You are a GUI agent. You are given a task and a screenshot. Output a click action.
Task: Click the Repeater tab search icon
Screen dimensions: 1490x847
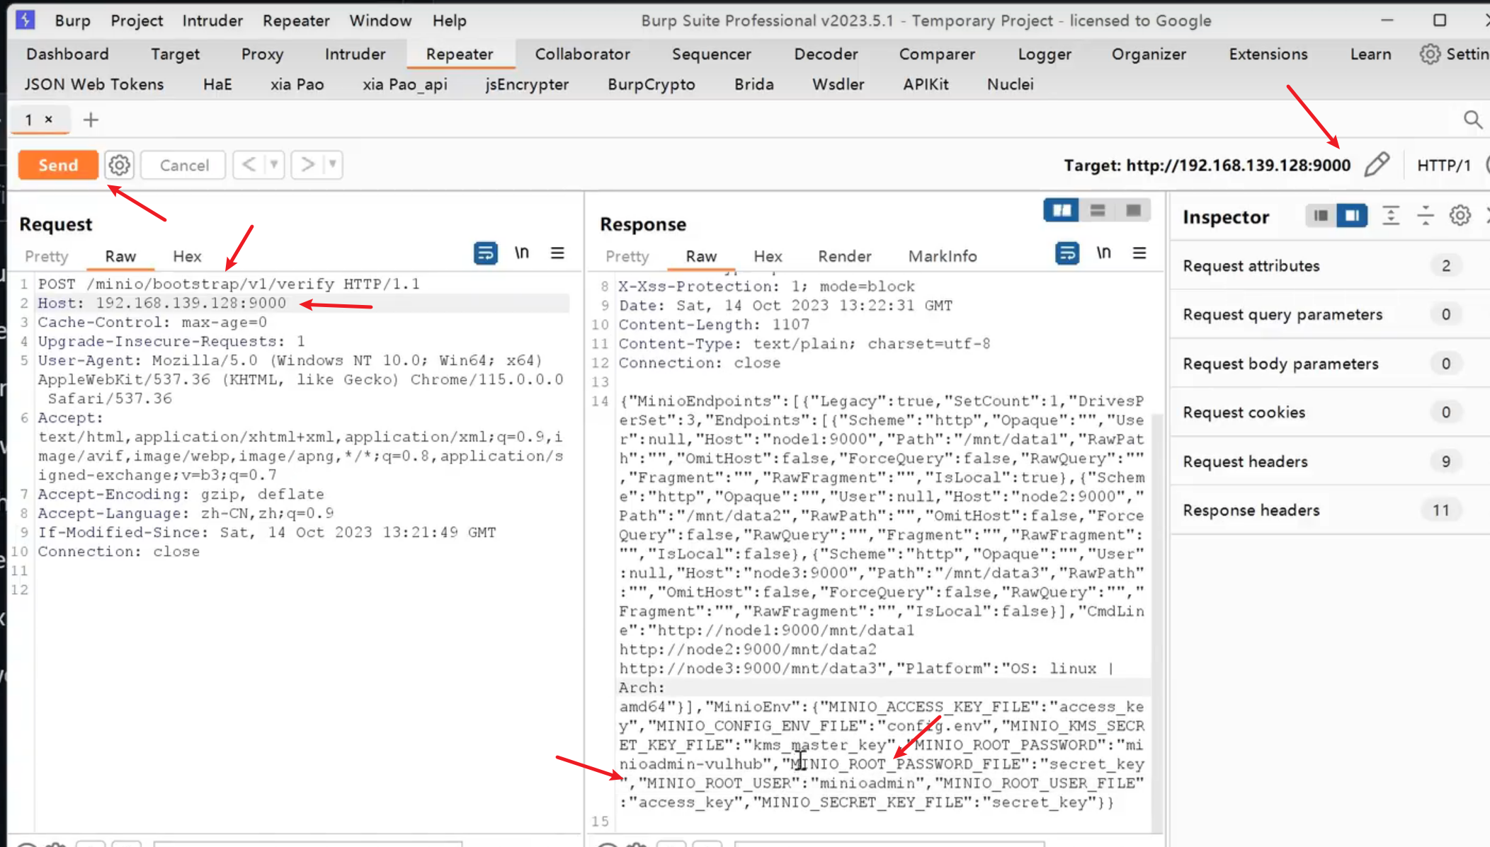tap(1472, 120)
